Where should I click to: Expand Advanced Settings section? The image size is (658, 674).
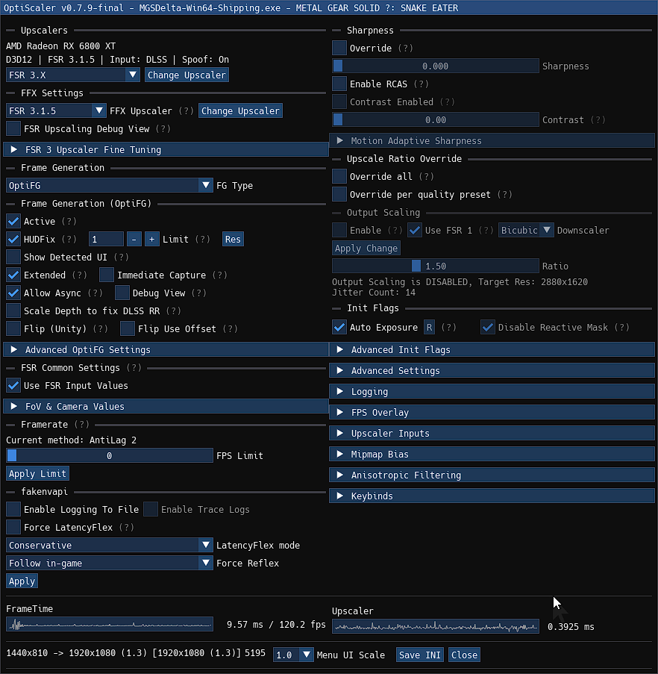492,370
